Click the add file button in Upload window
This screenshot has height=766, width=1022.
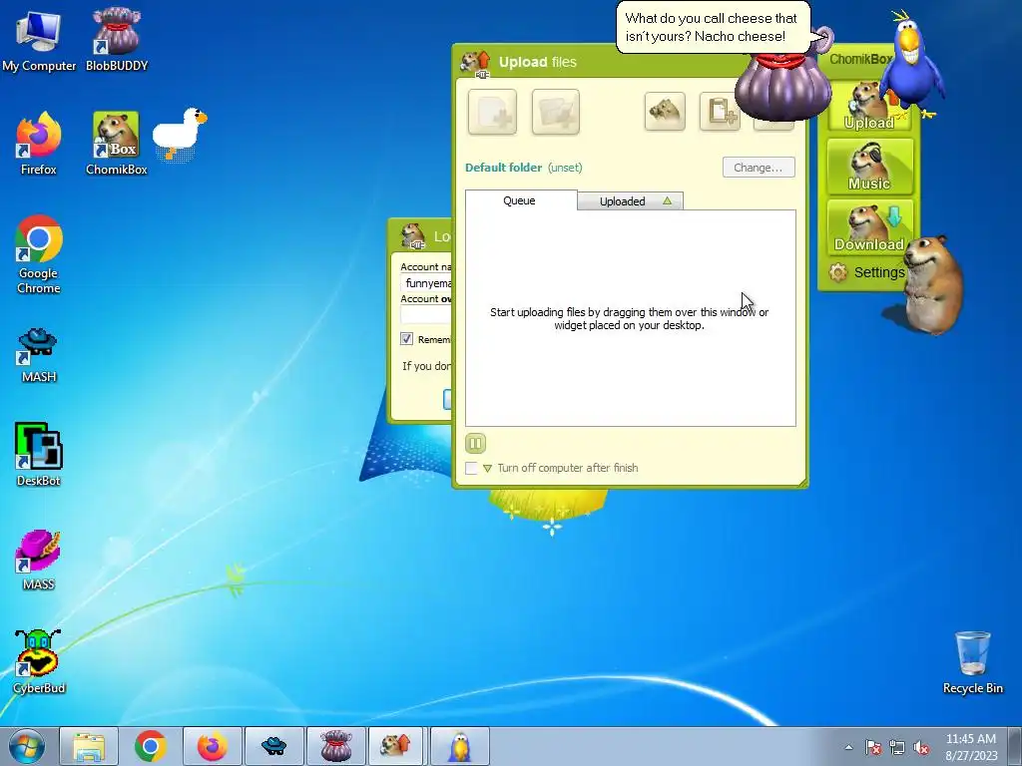(492, 112)
